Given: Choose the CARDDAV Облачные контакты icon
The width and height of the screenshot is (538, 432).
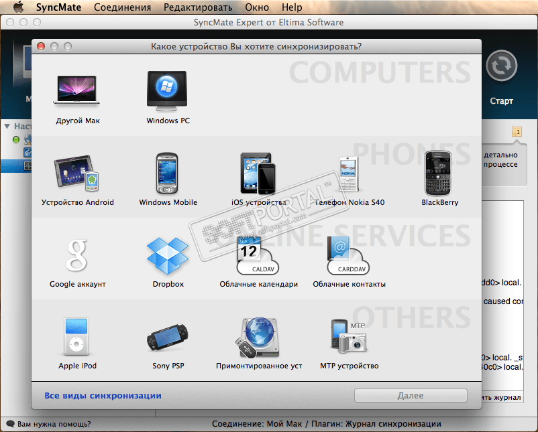Looking at the screenshot, I should coord(349,255).
